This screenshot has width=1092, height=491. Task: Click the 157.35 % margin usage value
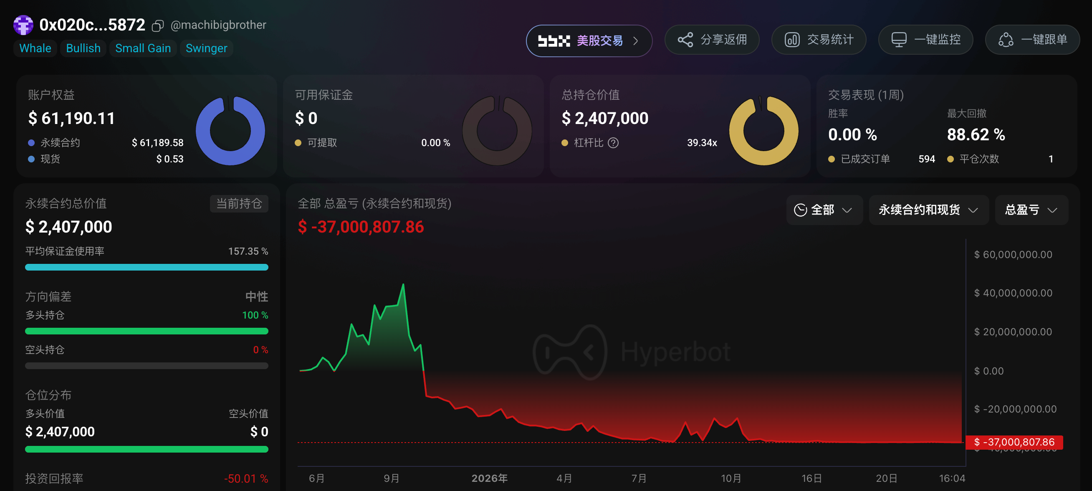(x=248, y=251)
